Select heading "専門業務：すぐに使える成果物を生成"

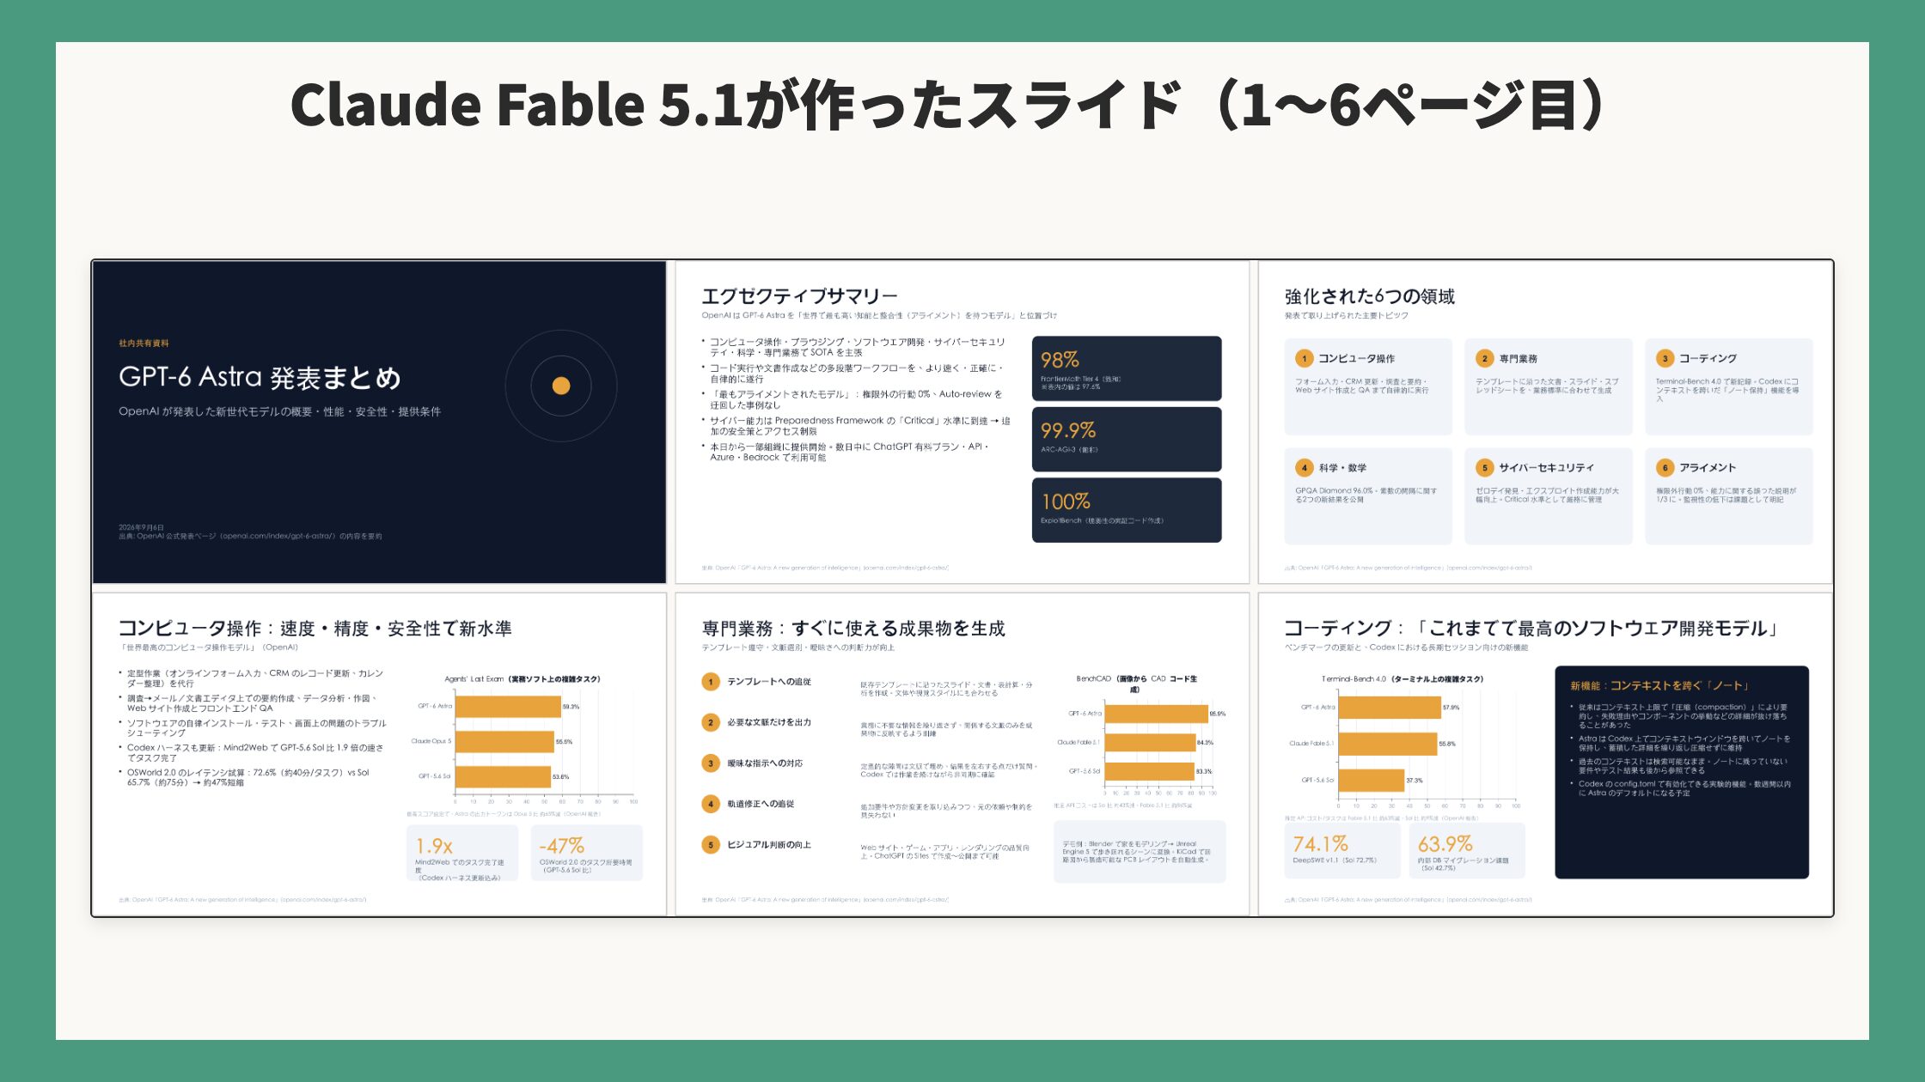click(853, 629)
